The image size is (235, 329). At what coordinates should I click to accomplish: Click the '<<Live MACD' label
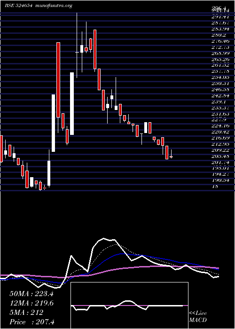point(198,317)
